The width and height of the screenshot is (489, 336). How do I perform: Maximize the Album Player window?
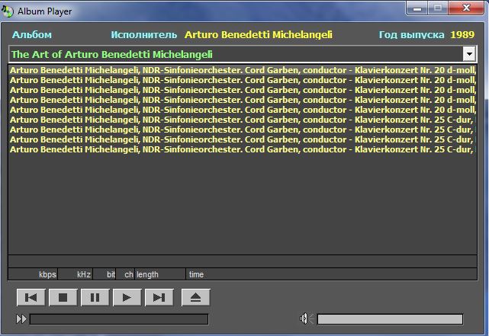[x=438, y=8]
